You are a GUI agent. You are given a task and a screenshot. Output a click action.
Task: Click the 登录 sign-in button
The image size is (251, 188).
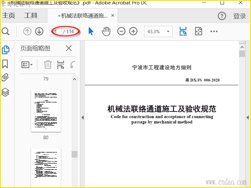(x=239, y=16)
